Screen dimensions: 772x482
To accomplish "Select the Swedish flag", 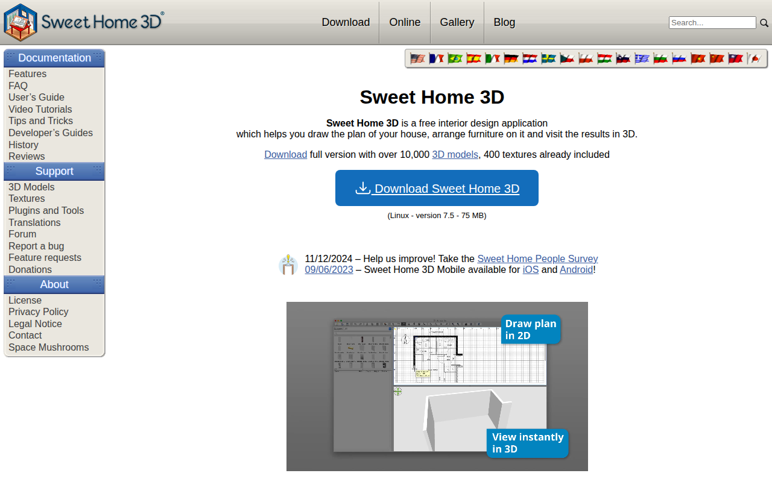I will pyautogui.click(x=548, y=58).
